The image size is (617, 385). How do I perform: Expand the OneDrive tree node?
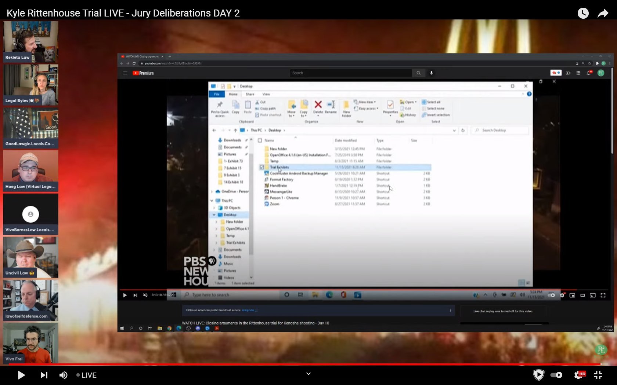pyautogui.click(x=212, y=191)
